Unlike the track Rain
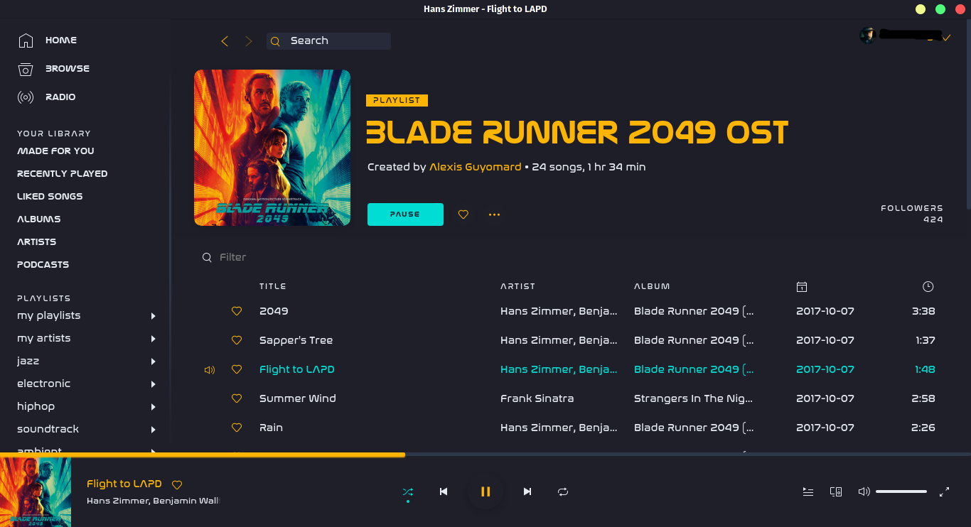 coord(237,428)
